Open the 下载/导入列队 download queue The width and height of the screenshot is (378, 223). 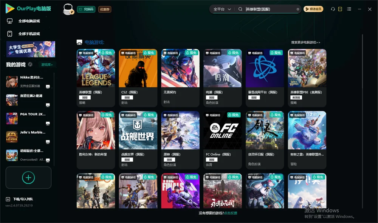pos(20,199)
